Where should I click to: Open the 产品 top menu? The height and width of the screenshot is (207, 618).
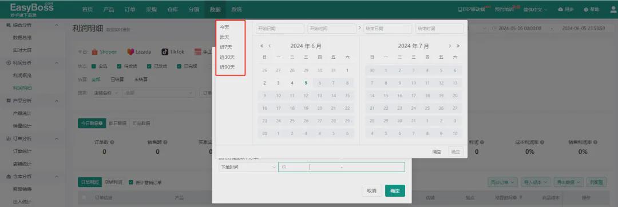109,10
